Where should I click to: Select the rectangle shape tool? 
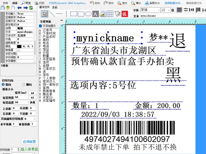73,14
